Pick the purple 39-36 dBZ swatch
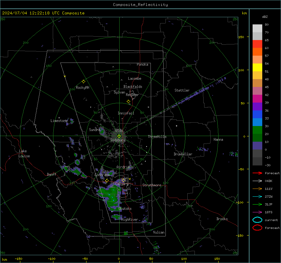Screen dimensions: 281x263 [257, 107]
